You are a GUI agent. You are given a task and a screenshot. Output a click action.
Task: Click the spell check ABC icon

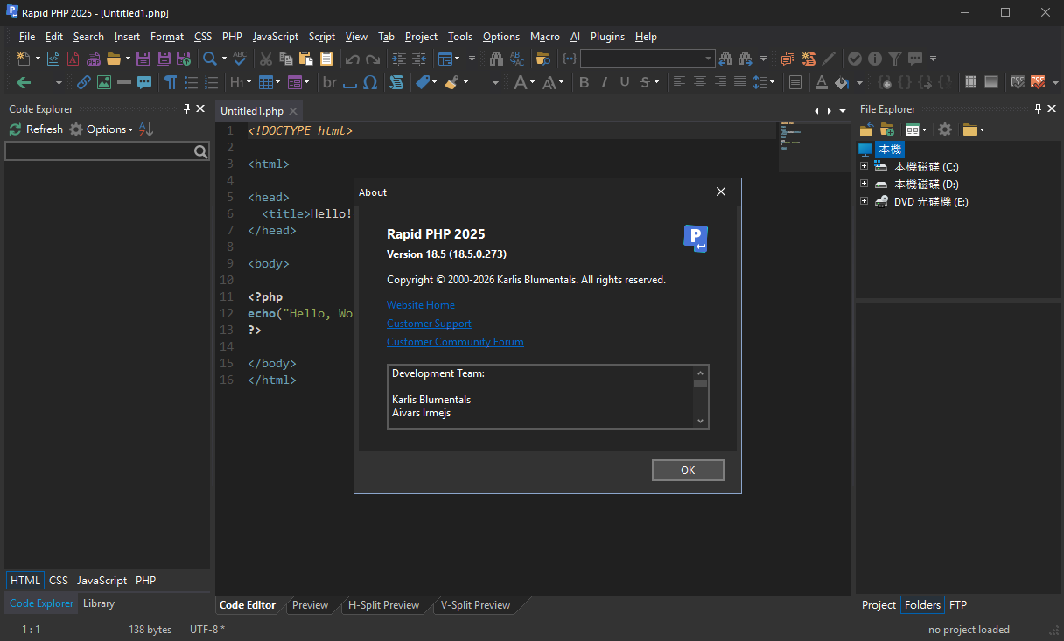coord(239,59)
